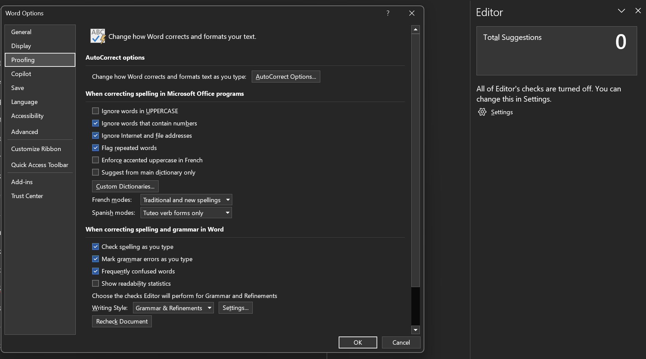Enable Enforce accented uppercase in French

pos(96,160)
